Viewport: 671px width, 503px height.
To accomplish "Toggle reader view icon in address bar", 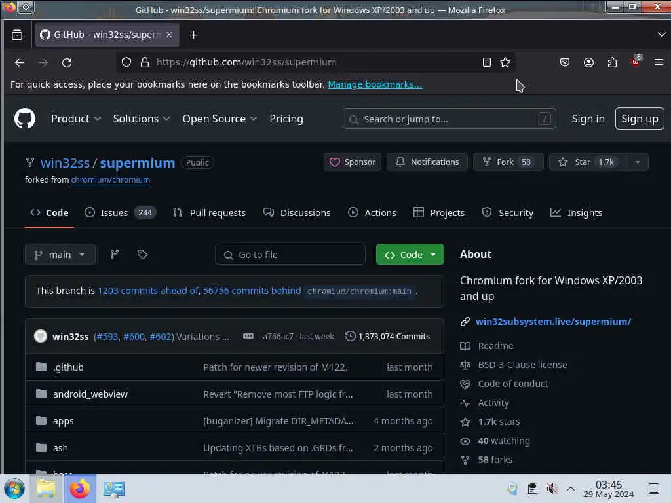I will pyautogui.click(x=487, y=62).
